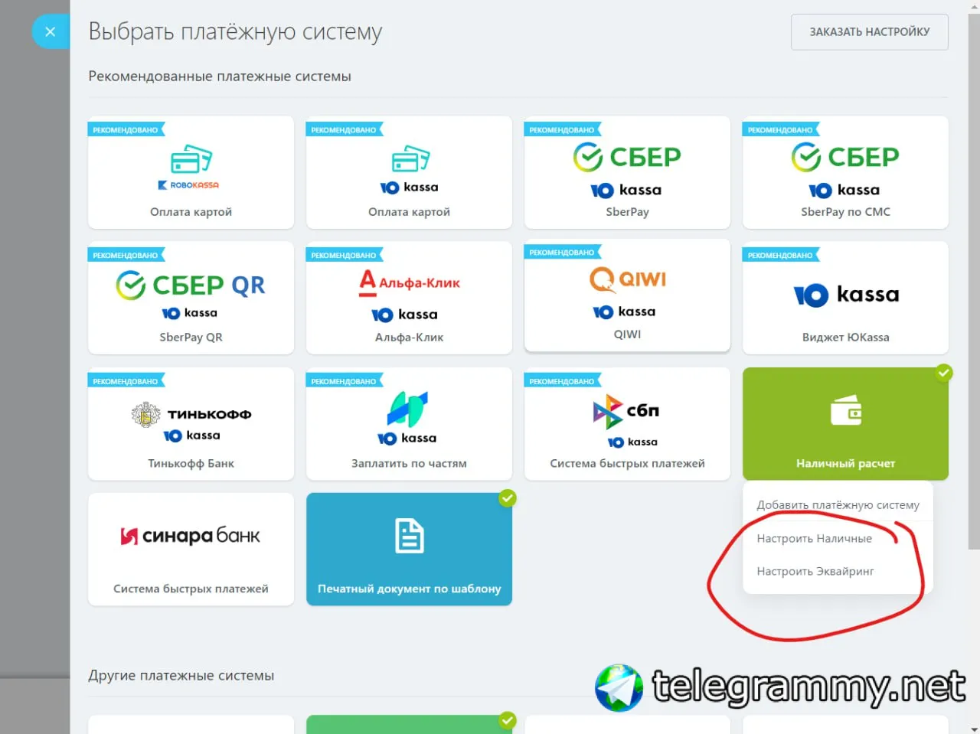The image size is (980, 734).
Task: Select the Заплатить по частям card
Action: [x=409, y=424]
